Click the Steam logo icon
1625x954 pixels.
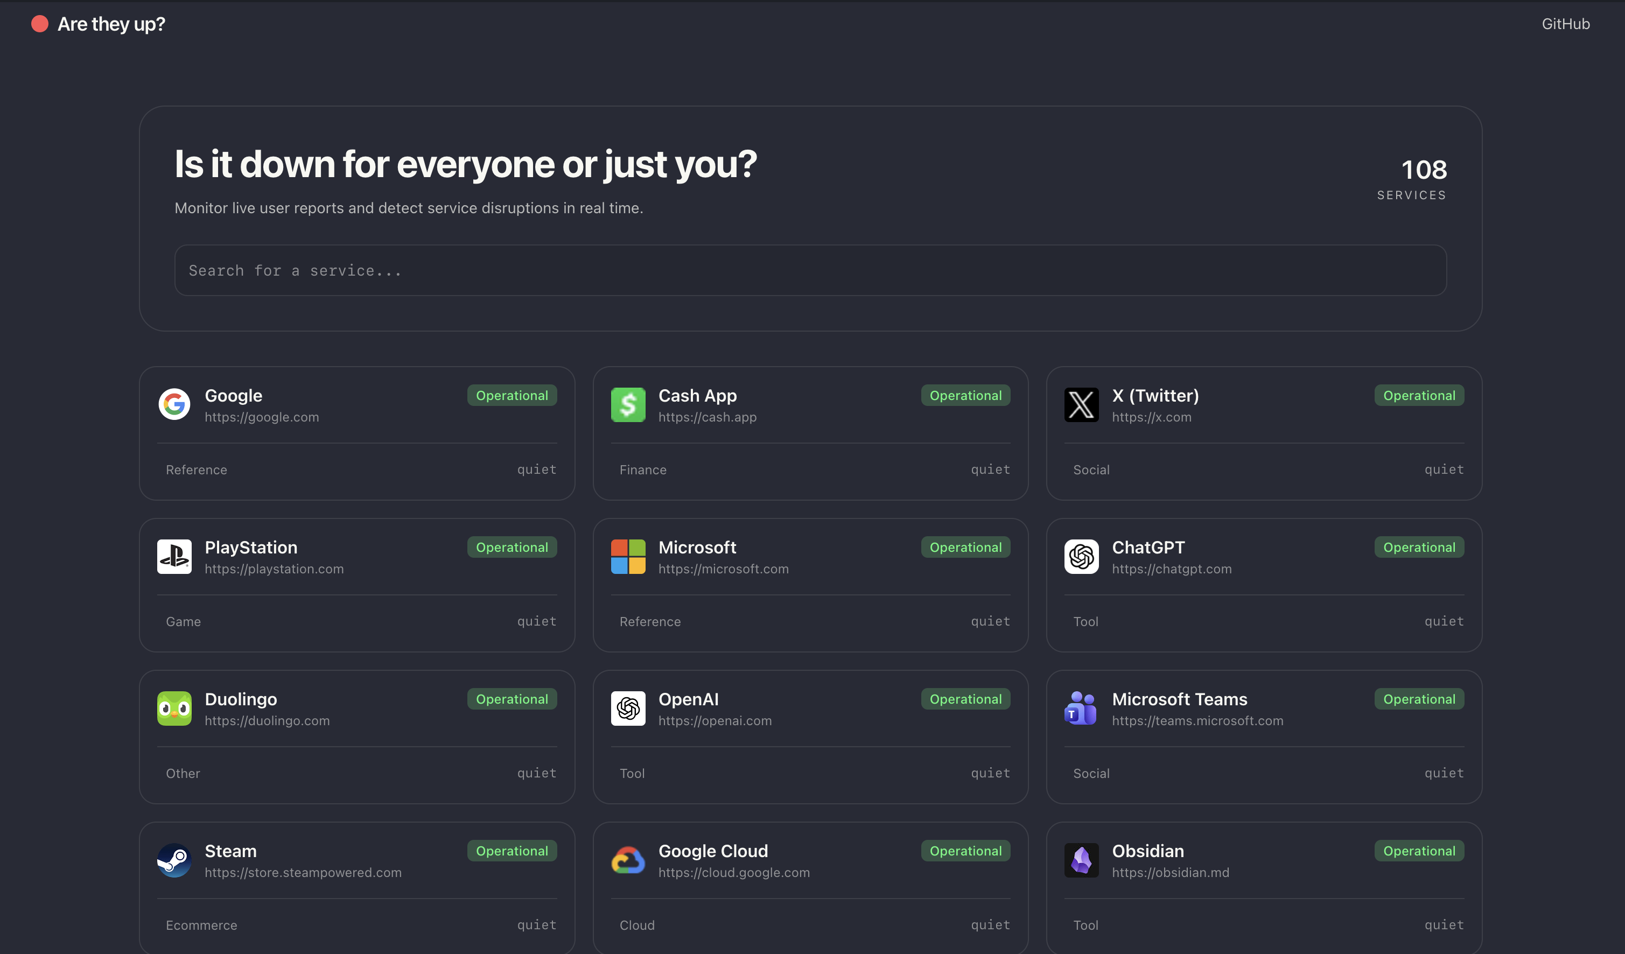click(174, 860)
